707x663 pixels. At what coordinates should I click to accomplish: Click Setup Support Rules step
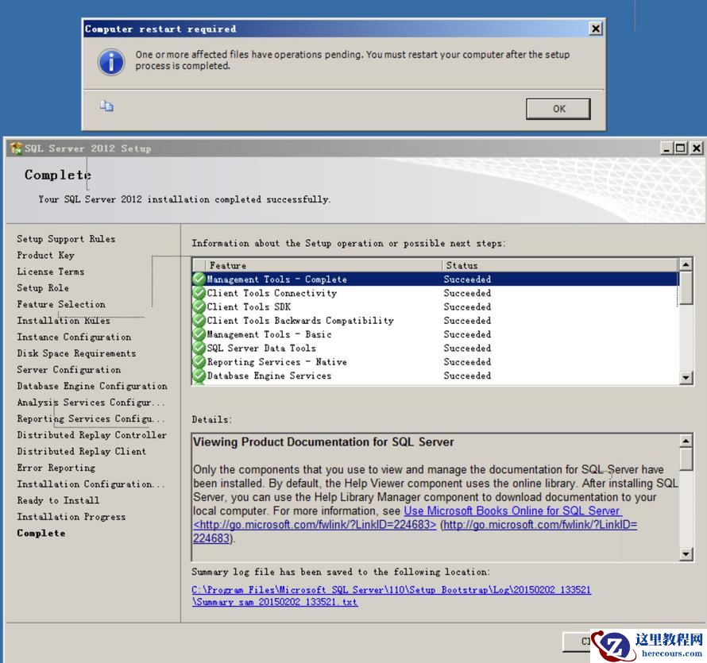click(66, 239)
